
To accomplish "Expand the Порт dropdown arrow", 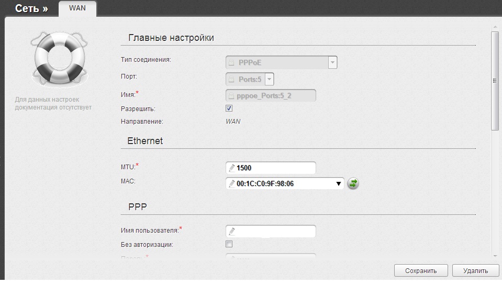I will 269,79.
